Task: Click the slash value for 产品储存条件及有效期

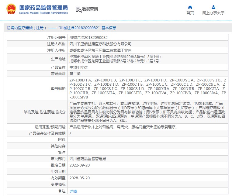Action: tap(70, 133)
